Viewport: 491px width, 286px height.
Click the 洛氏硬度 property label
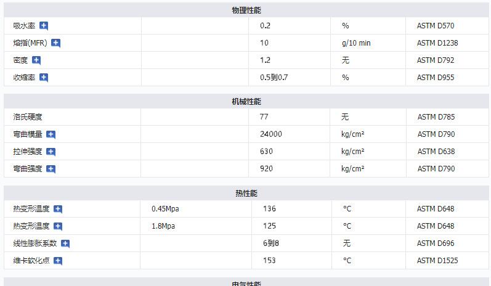point(28,117)
